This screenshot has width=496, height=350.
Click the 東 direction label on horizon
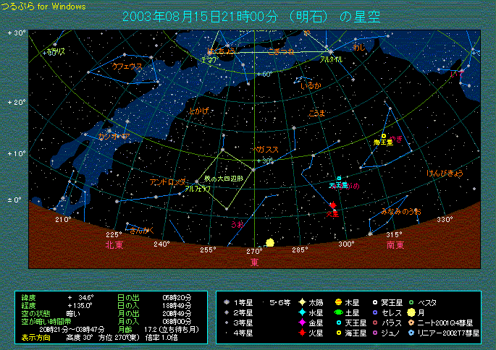pyautogui.click(x=255, y=261)
